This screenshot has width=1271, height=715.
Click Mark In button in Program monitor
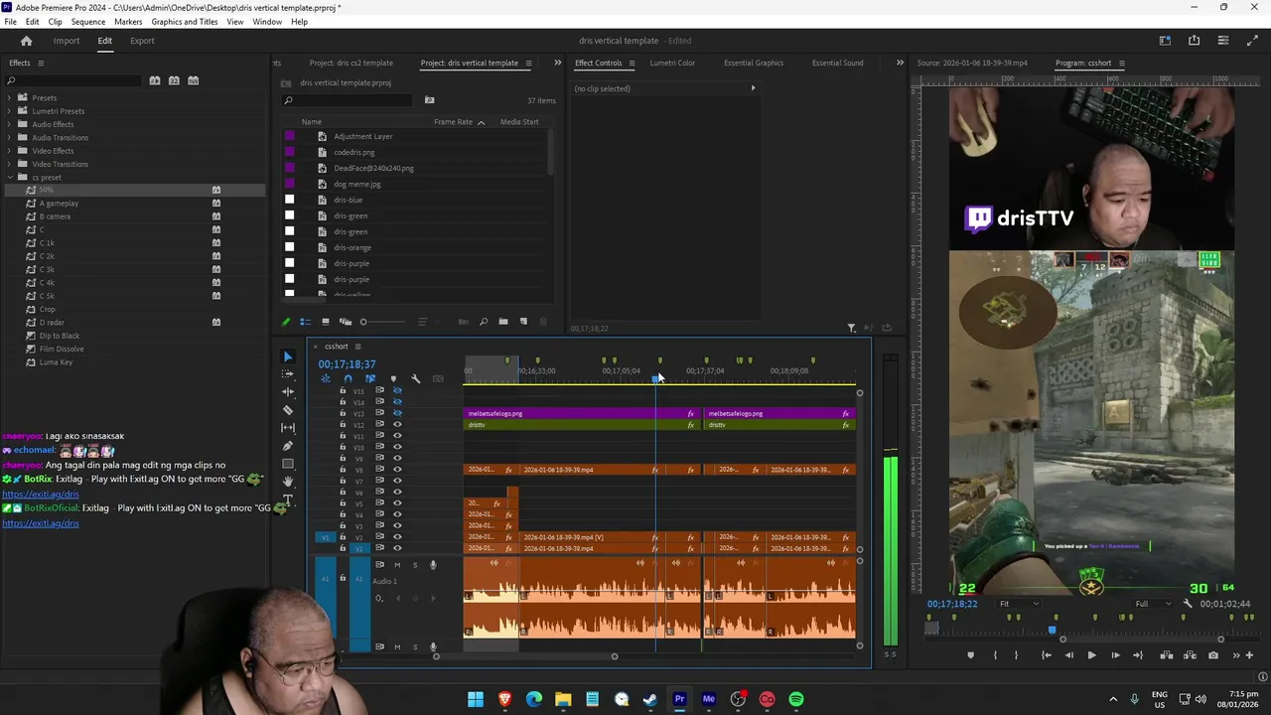[995, 655]
